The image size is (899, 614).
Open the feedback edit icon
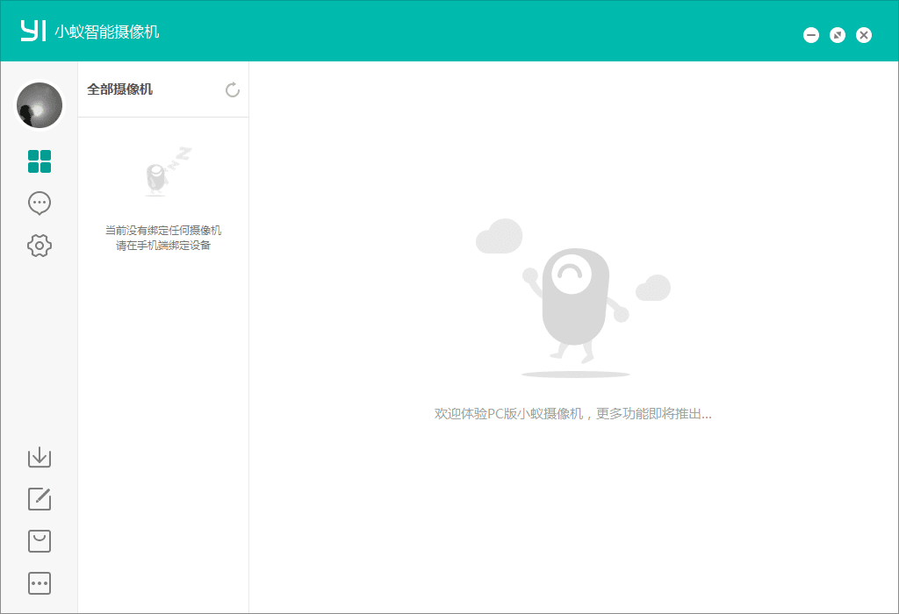(39, 499)
